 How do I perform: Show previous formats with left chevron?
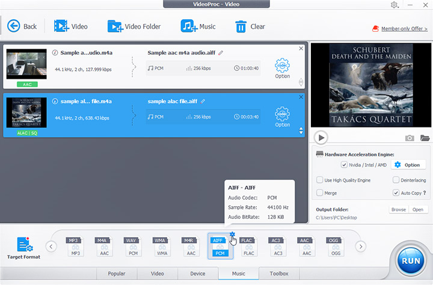[x=51, y=247]
